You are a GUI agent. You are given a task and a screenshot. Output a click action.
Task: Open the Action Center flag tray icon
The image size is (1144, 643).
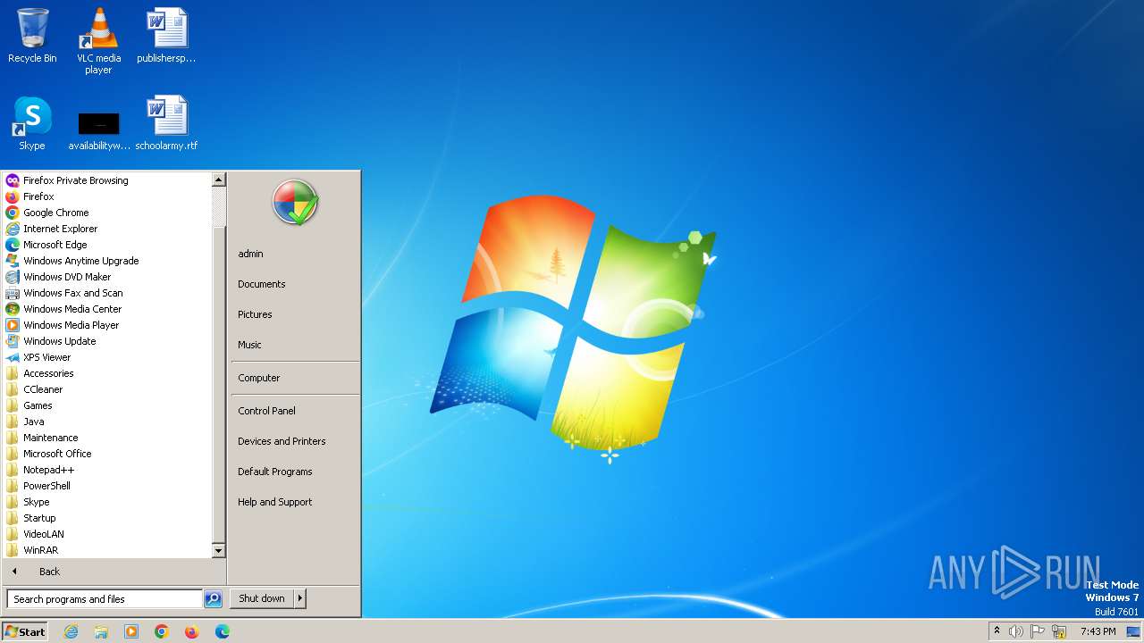(x=1038, y=631)
